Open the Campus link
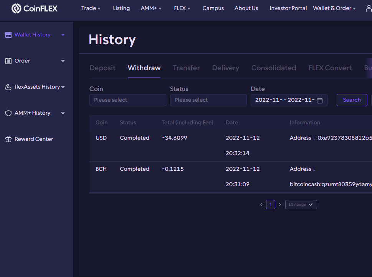The width and height of the screenshot is (372, 277). [213, 8]
